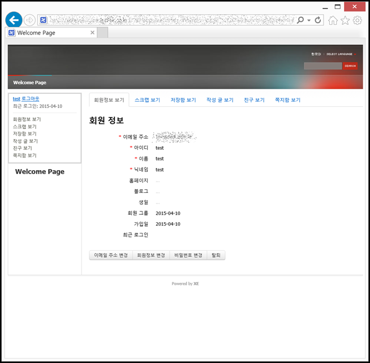This screenshot has height=363, width=370.
Task: Go to browser home icon
Action: [333, 20]
